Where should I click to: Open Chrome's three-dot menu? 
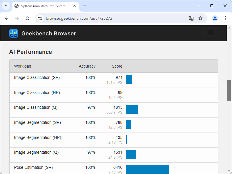(x=225, y=18)
